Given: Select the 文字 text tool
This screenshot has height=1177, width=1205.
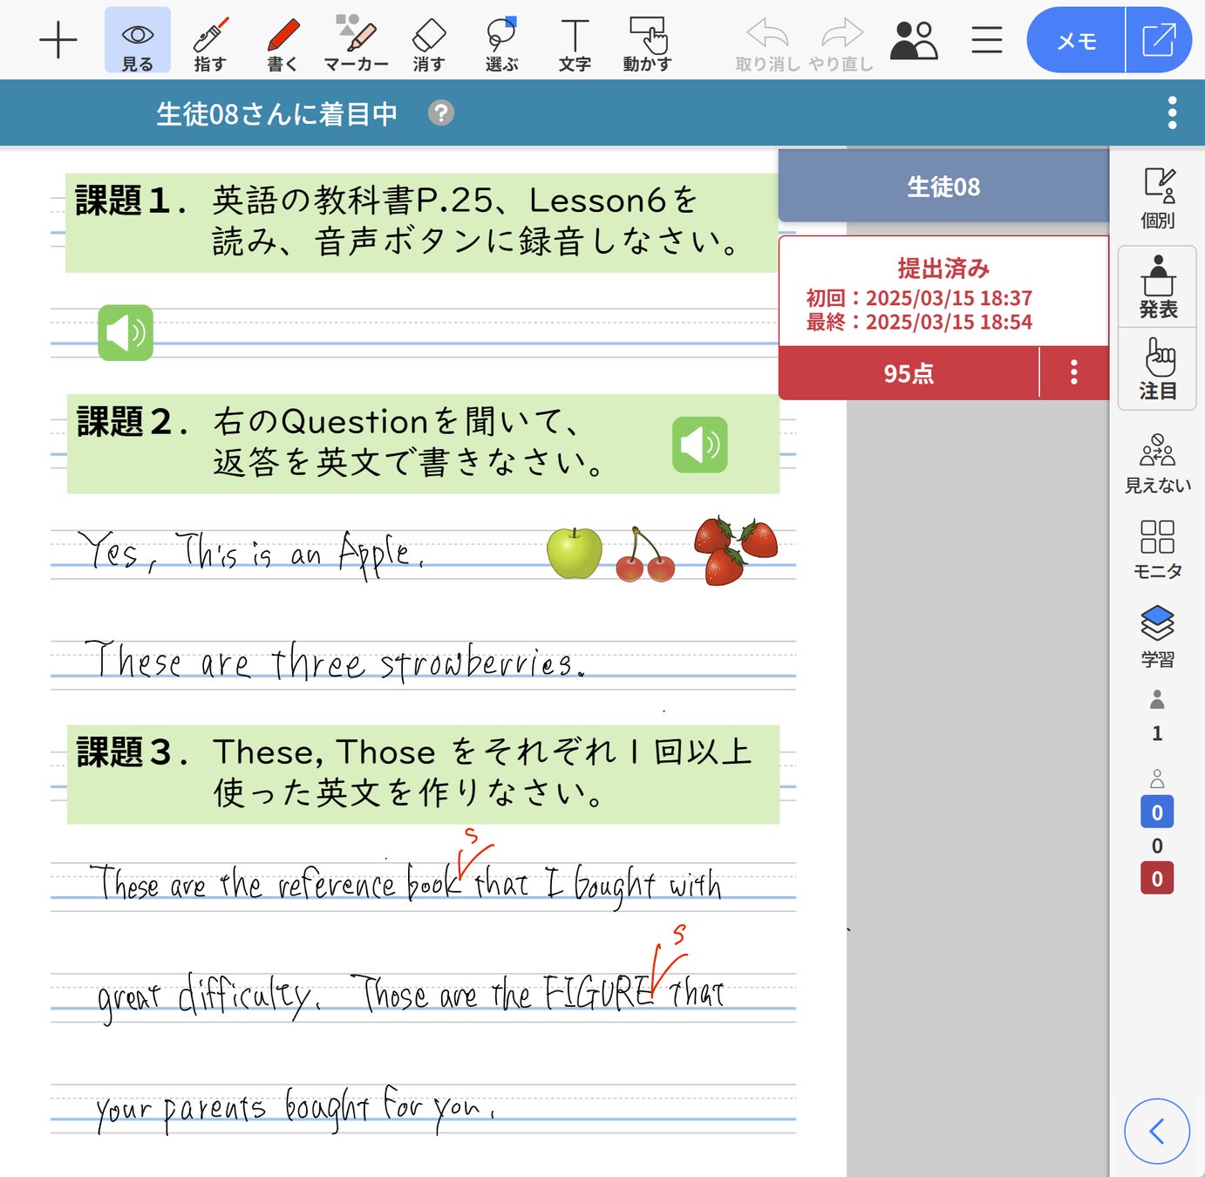Looking at the screenshot, I should [x=575, y=44].
